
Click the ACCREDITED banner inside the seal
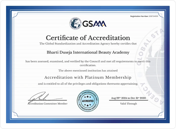(x=88, y=101)
